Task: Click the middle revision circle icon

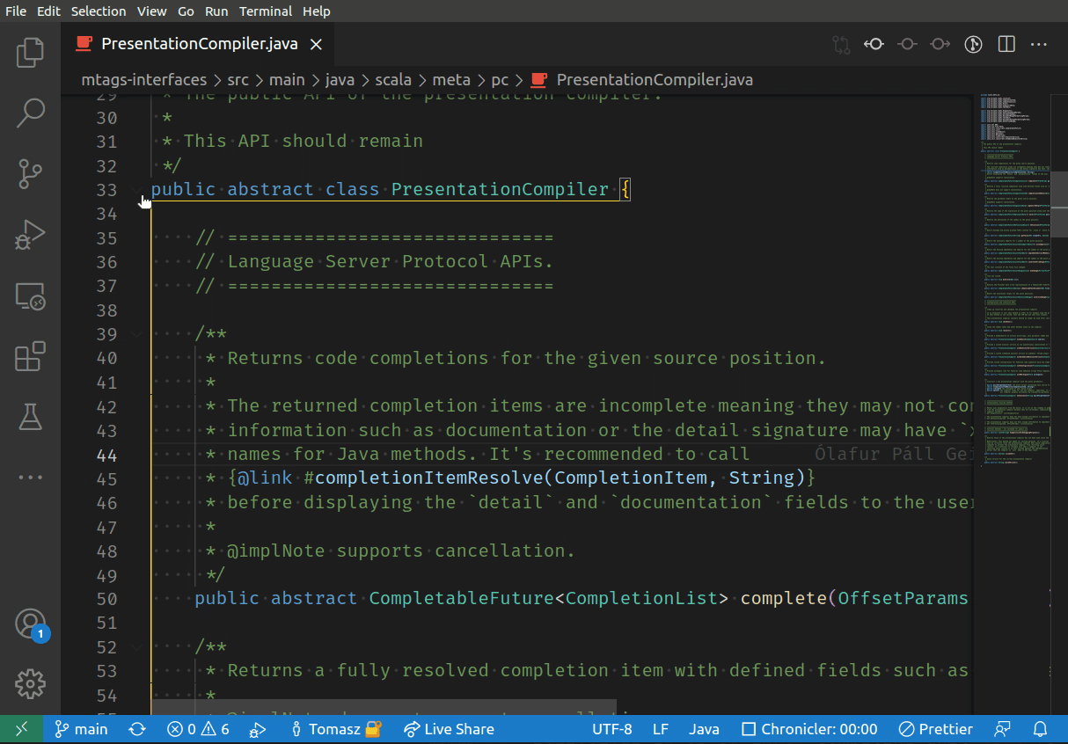Action: [x=907, y=44]
